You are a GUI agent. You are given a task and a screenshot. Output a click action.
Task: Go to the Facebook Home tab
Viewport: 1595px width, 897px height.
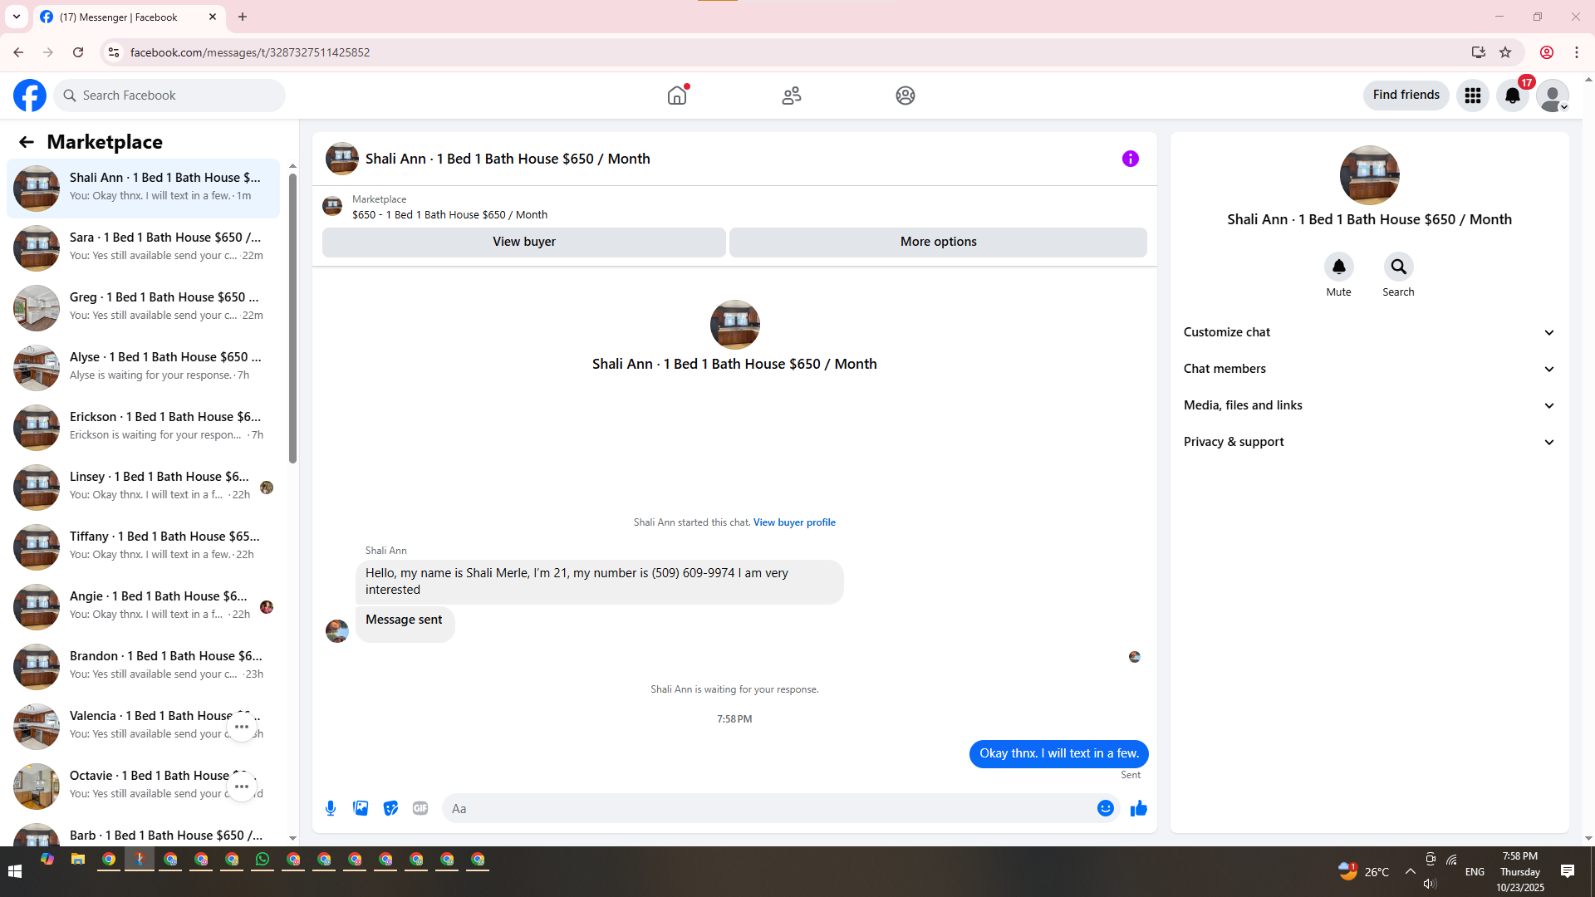pyautogui.click(x=677, y=96)
